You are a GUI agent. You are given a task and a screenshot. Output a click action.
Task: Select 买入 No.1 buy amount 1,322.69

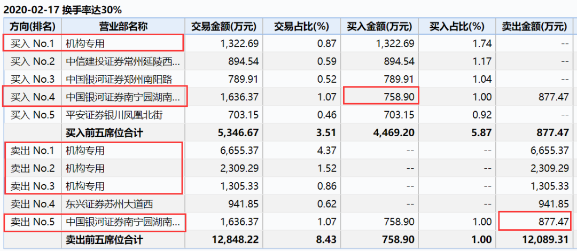pyautogui.click(x=395, y=44)
